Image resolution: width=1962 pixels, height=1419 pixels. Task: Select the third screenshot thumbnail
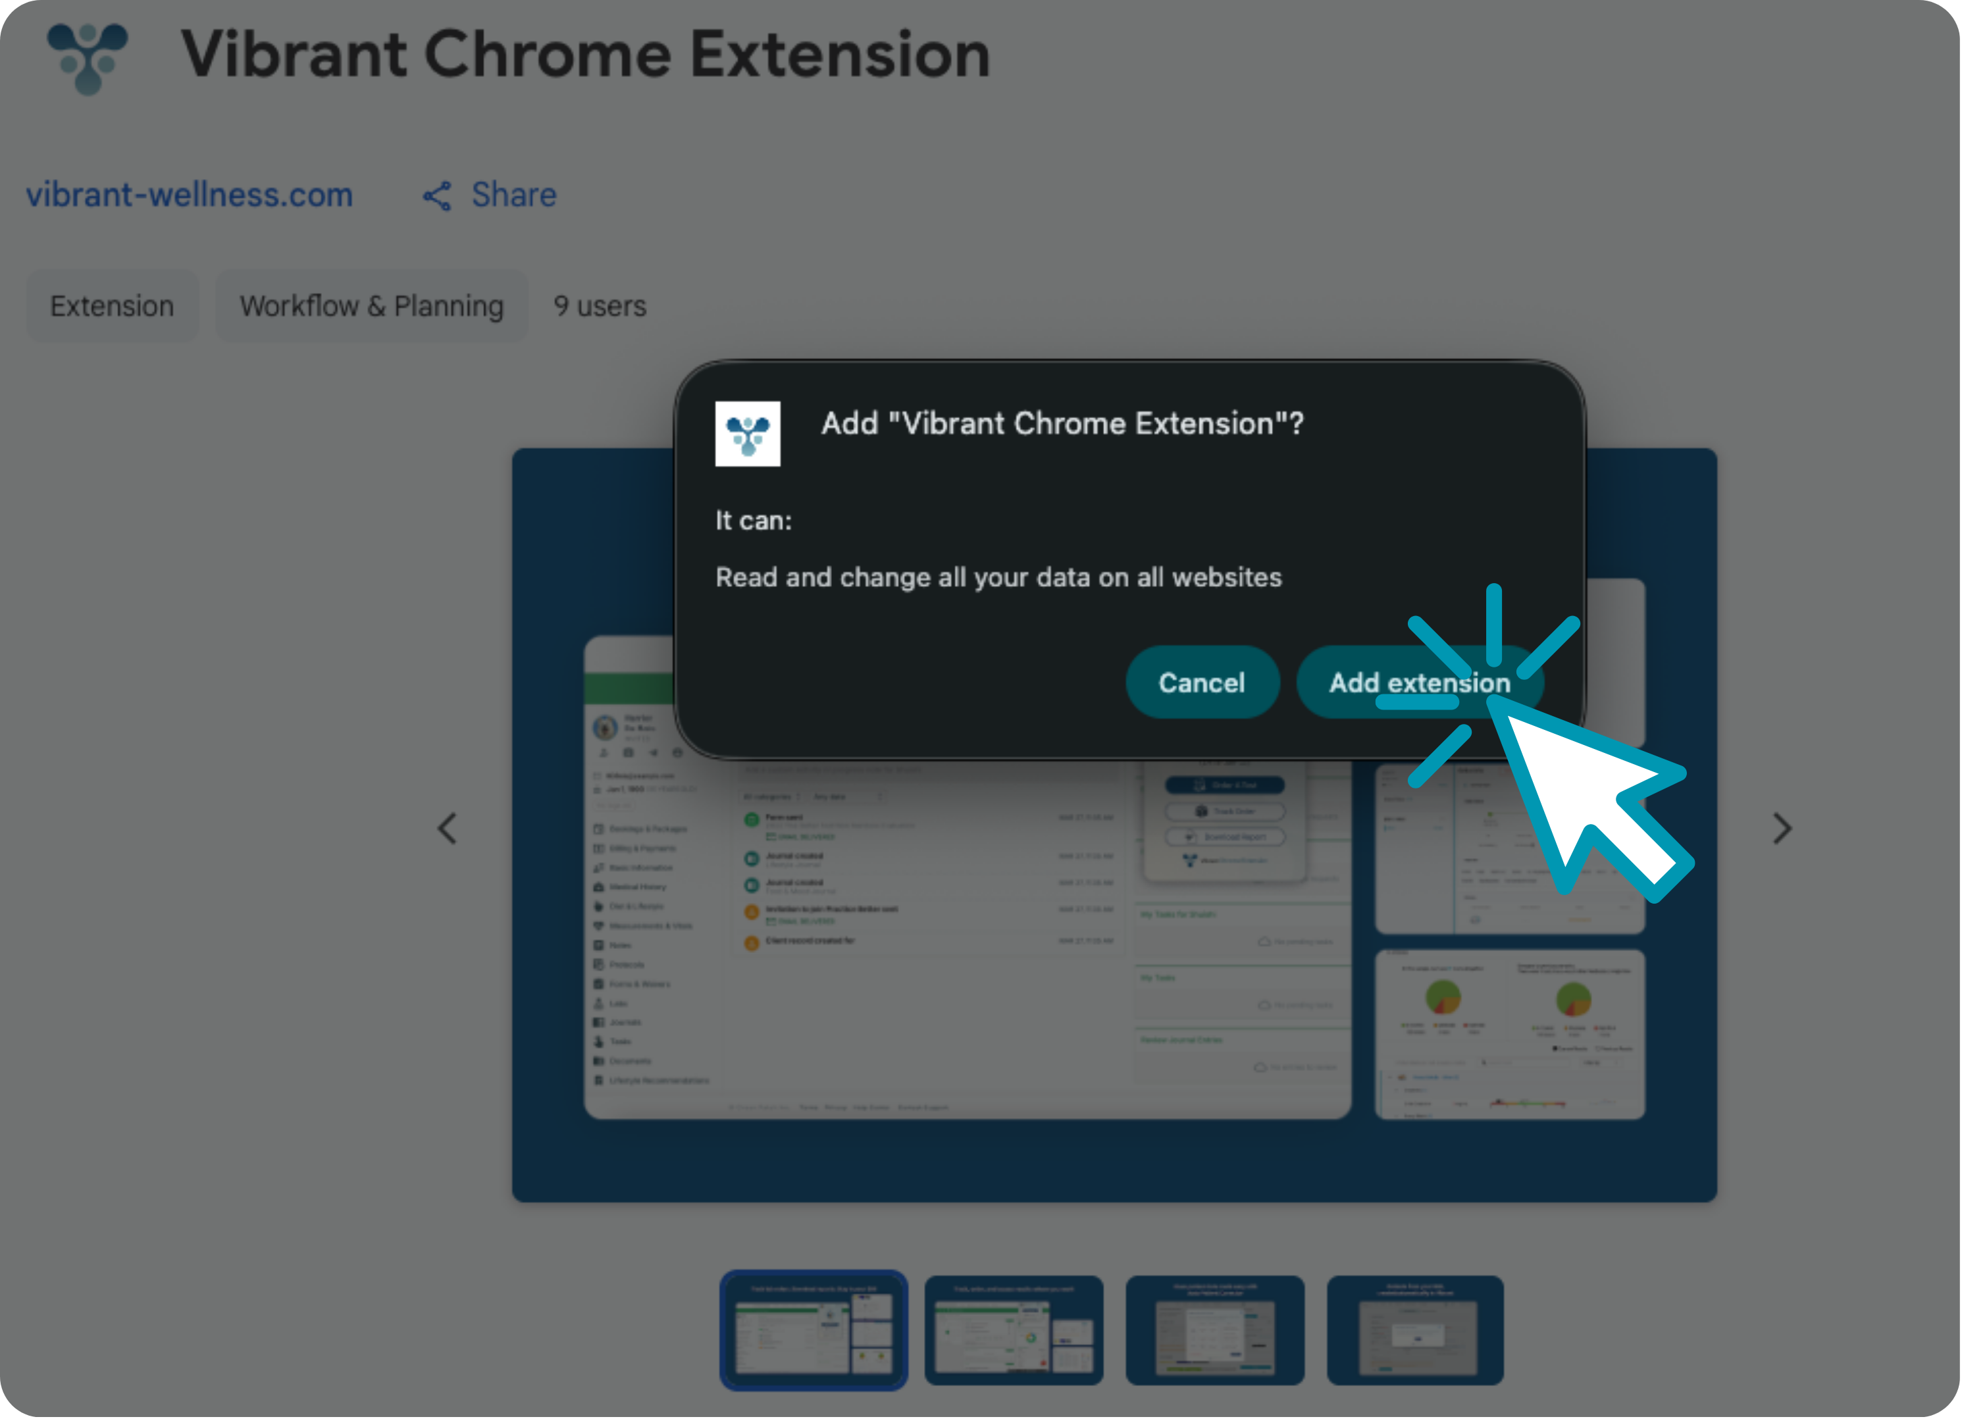[1214, 1331]
